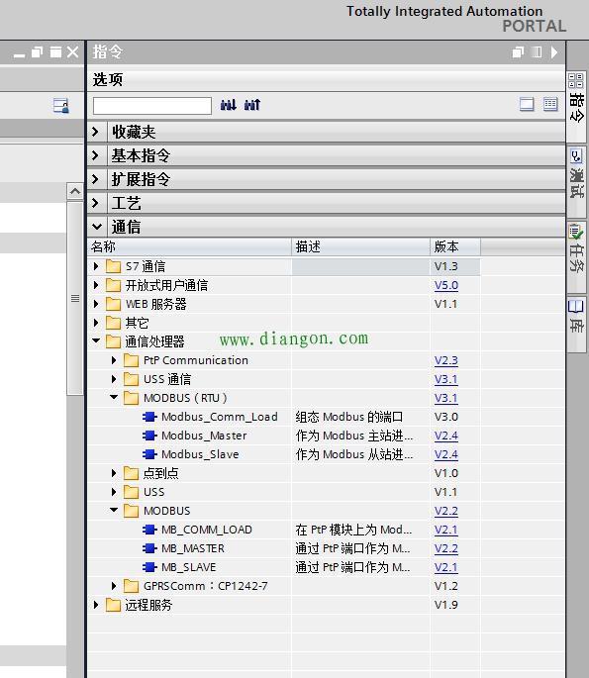Click the MB_MASTER instruction block icon
Screen dimensions: 589x678
pyautogui.click(x=149, y=548)
